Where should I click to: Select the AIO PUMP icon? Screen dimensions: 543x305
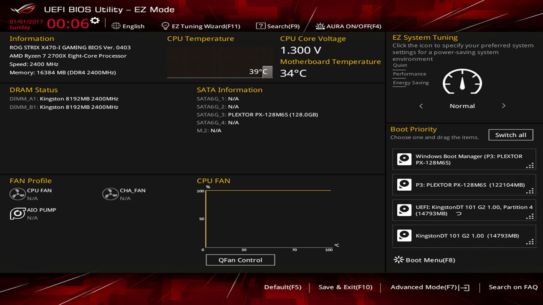click(x=18, y=214)
